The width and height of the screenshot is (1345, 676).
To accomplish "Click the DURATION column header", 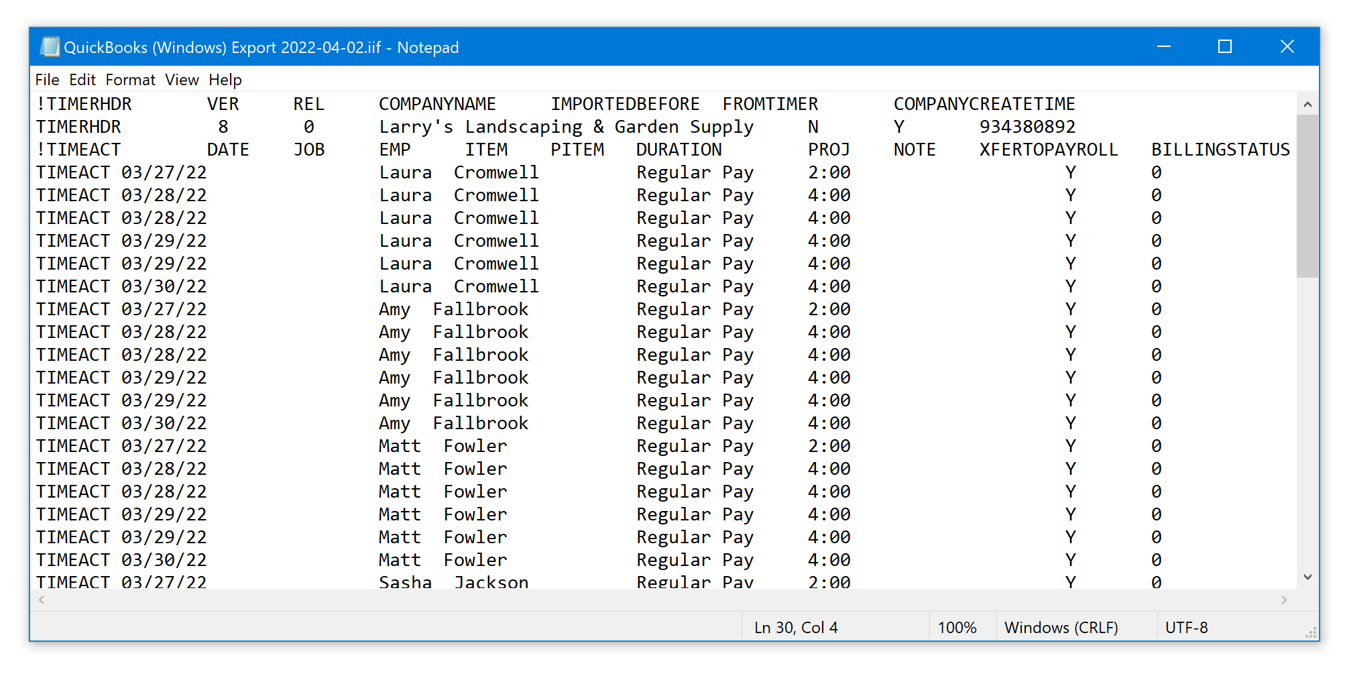I will [x=679, y=150].
